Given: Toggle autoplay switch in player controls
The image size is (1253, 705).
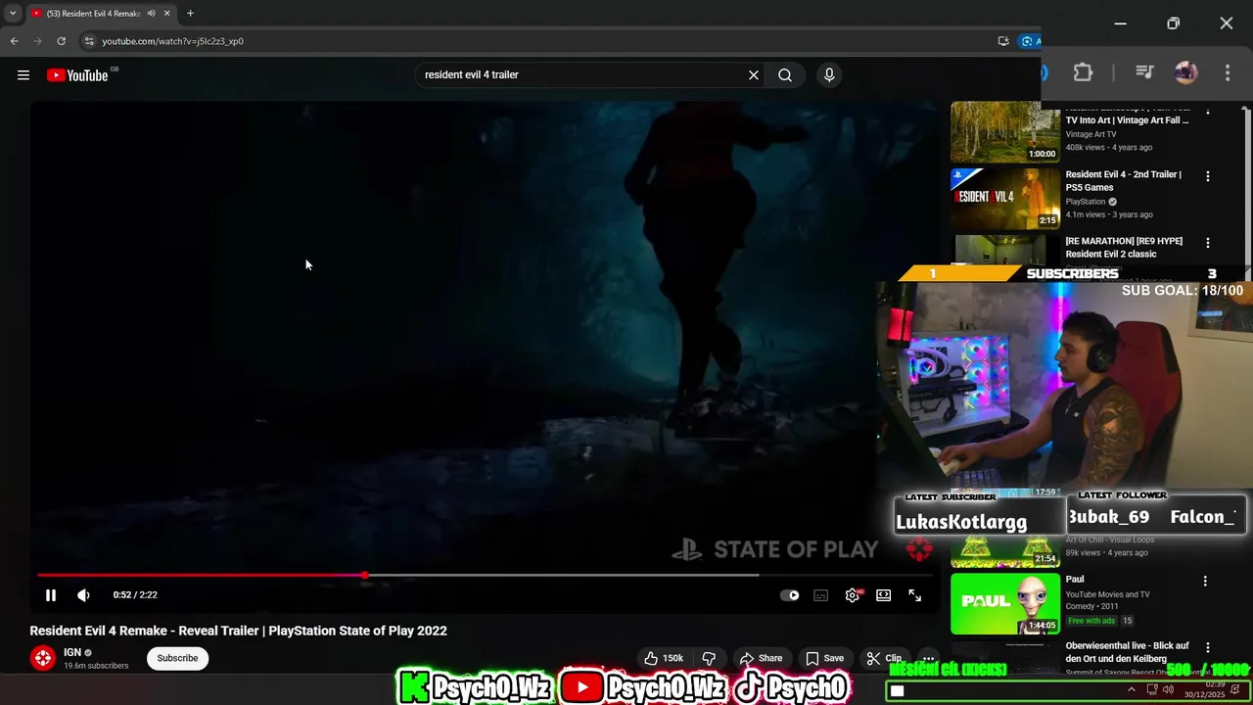Looking at the screenshot, I should [x=790, y=595].
